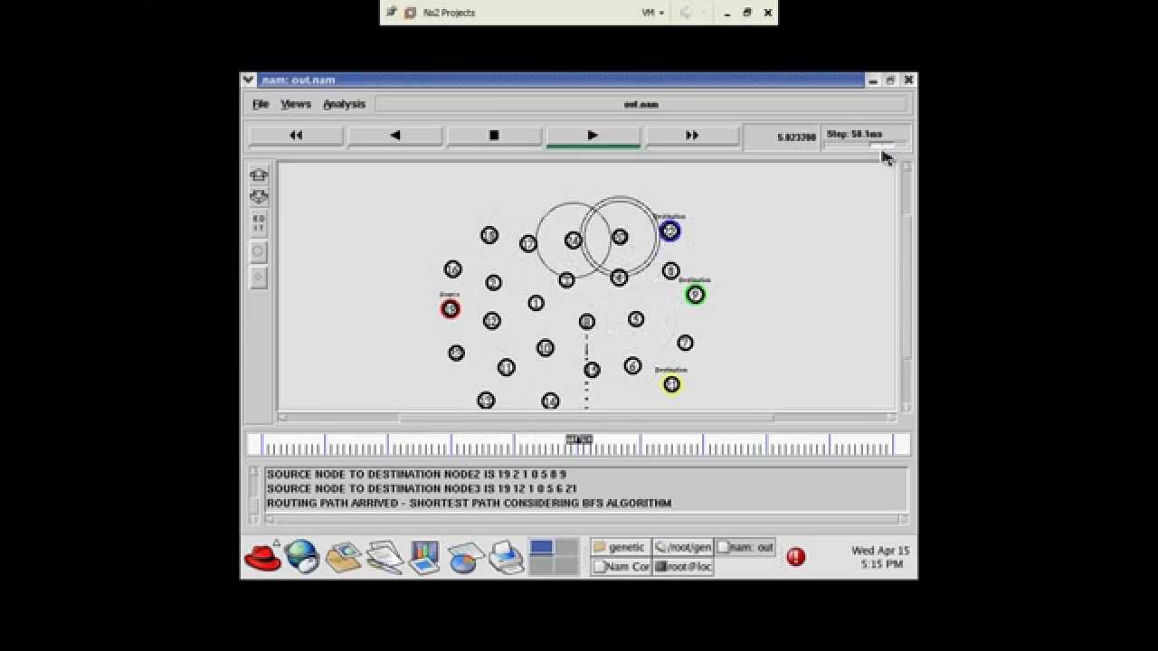
Task: Switch to "Nam Cor" taskbar window
Action: 620,567
